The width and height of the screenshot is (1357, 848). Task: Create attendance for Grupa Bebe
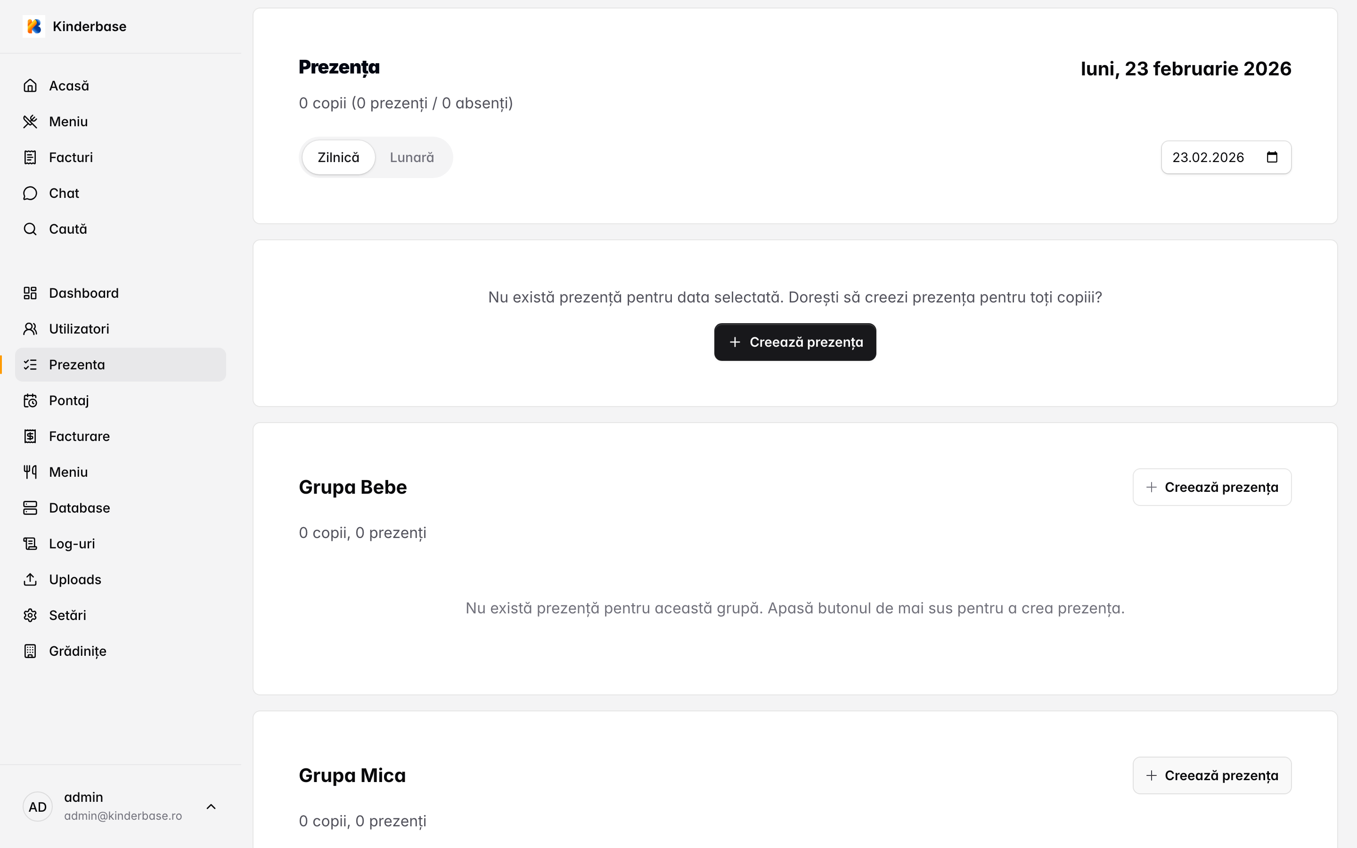pos(1212,488)
